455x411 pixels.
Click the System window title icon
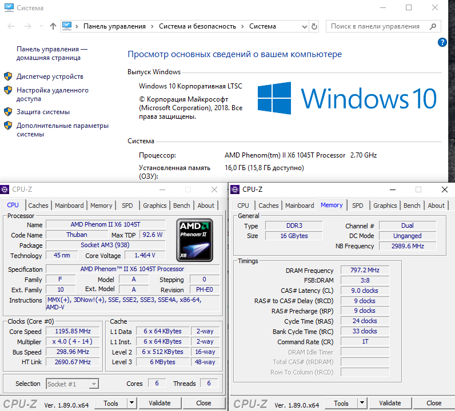(9, 7)
